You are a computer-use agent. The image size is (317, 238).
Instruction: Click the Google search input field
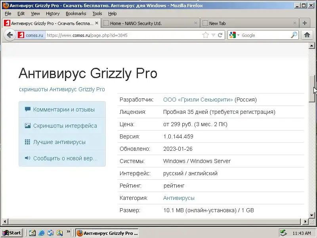click(x=265, y=35)
